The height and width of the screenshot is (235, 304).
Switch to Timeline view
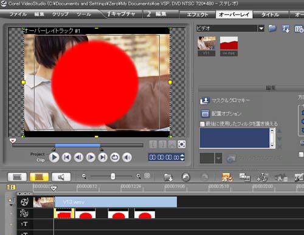coord(39,177)
